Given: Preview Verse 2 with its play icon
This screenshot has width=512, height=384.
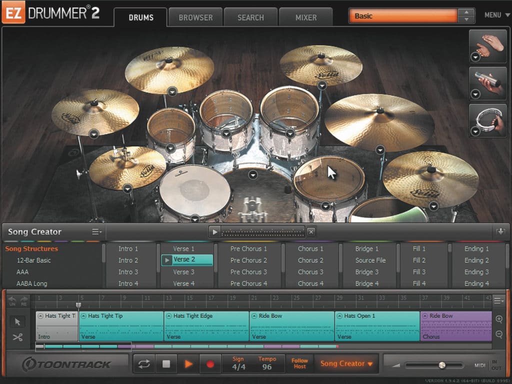Looking at the screenshot, I should (x=167, y=260).
